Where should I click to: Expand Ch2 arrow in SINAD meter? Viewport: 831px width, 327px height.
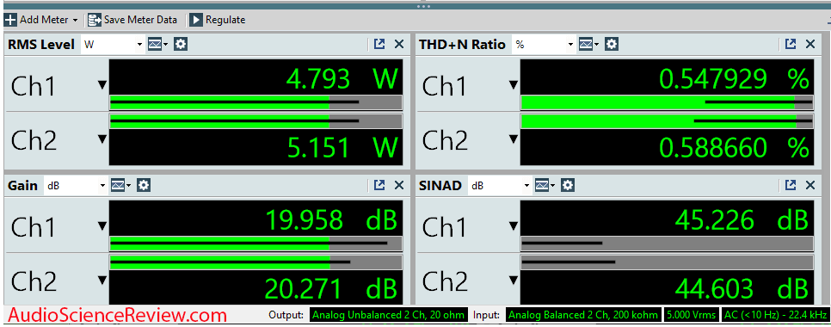[513, 281]
